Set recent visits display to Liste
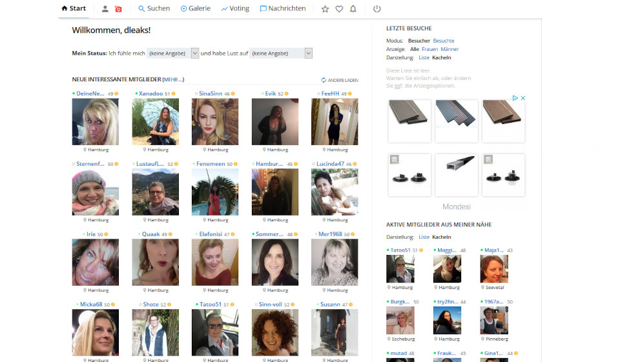620x362 pixels. click(424, 57)
